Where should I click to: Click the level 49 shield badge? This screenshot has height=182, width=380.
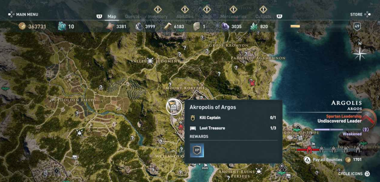coord(357,26)
